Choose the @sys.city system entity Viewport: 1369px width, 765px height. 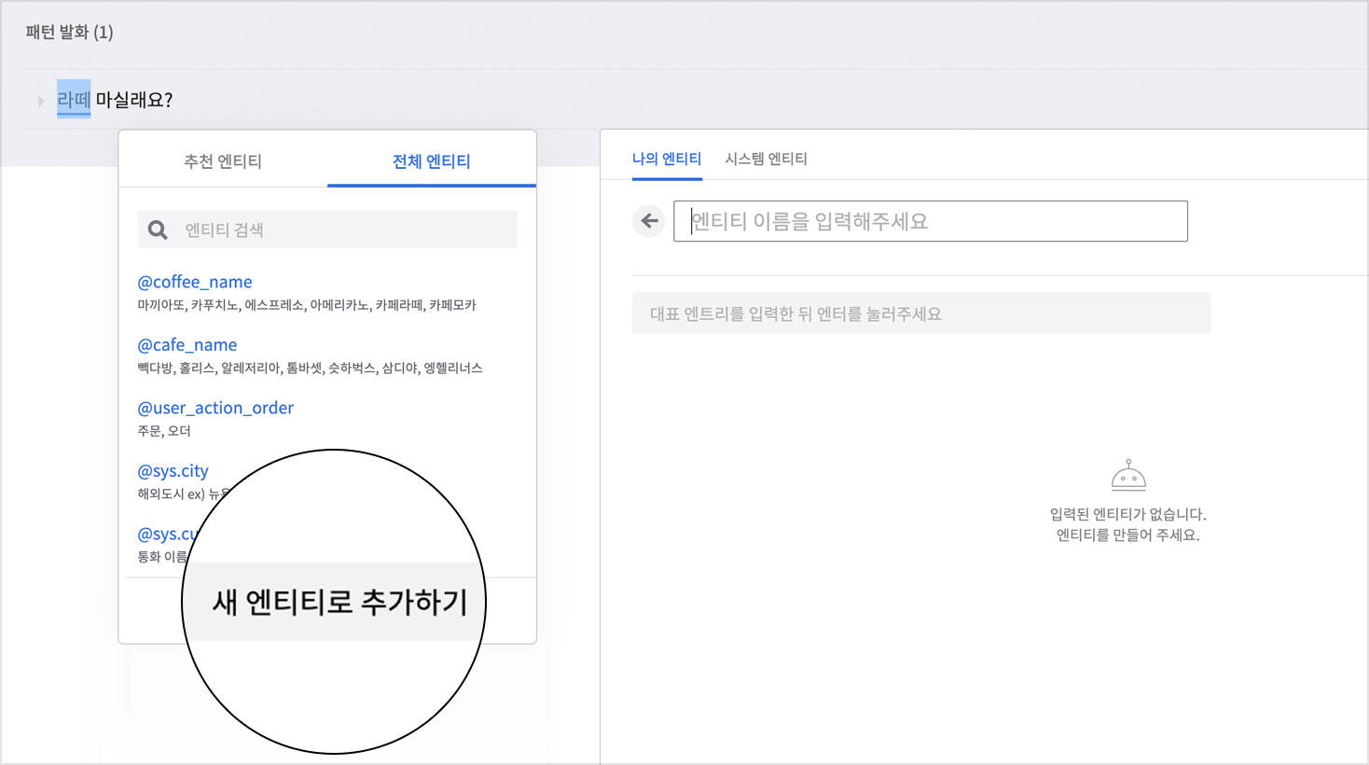(x=173, y=471)
